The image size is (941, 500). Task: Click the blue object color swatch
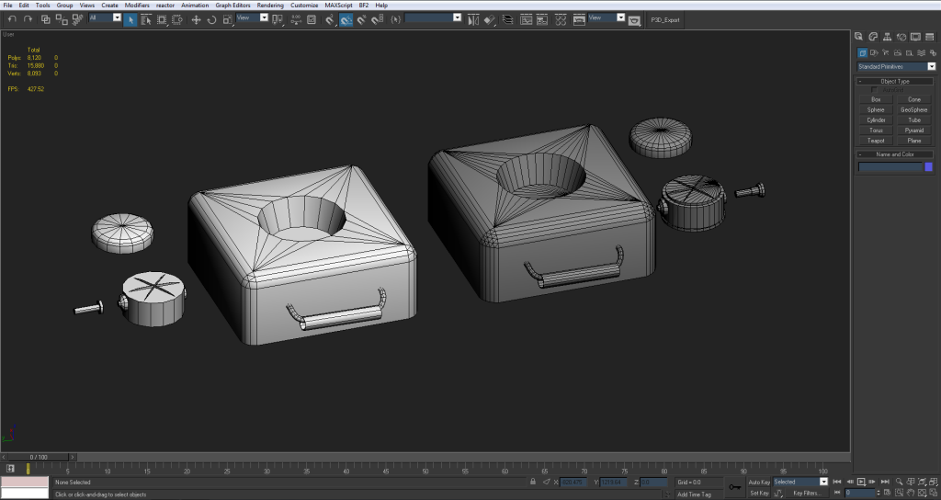(x=928, y=166)
